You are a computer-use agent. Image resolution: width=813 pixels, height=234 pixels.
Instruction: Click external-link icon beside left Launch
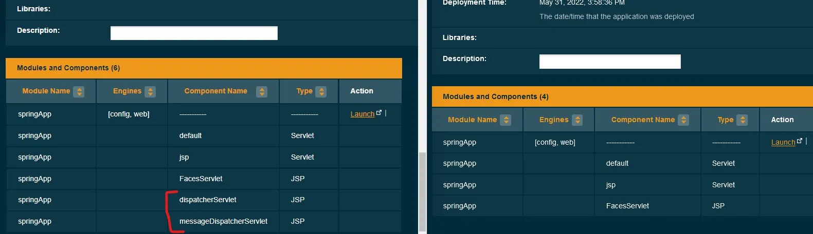(379, 112)
